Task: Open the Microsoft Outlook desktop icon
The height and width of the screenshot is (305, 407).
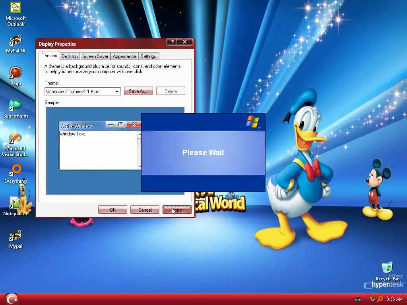Action: tap(16, 14)
